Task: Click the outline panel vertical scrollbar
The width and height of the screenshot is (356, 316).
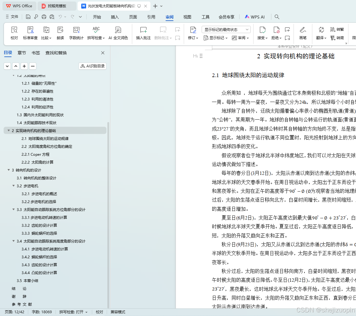Action: point(108,215)
